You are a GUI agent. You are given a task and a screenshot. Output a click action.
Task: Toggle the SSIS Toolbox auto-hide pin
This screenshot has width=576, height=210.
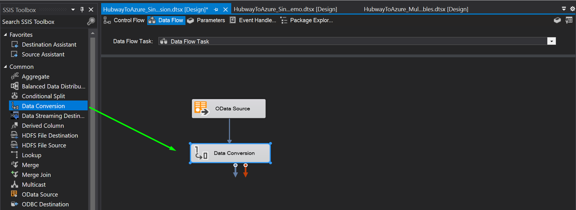pos(82,10)
